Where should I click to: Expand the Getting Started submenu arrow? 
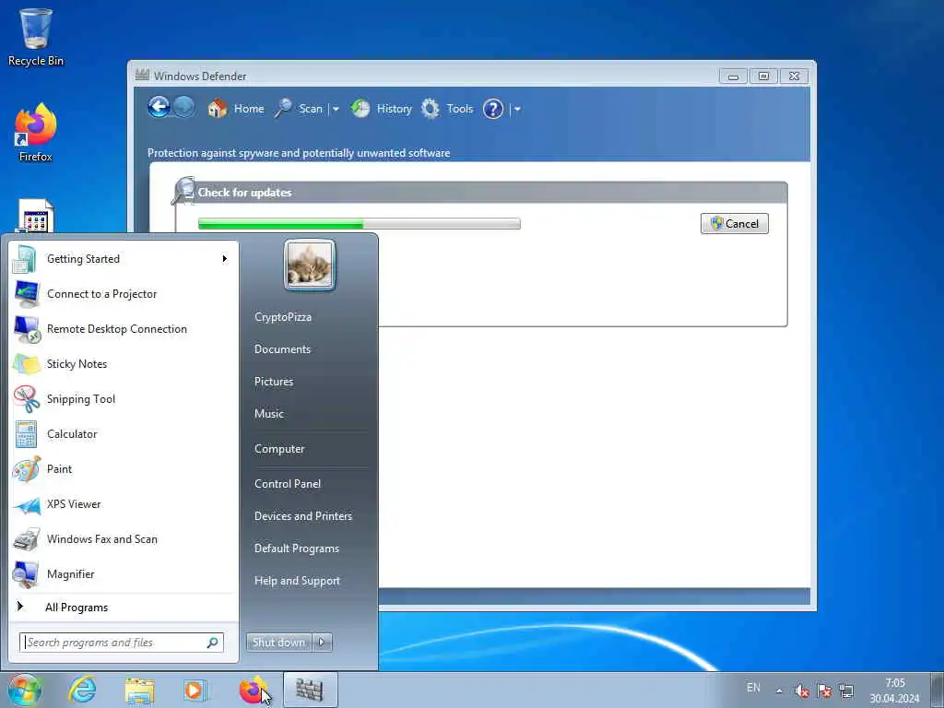225,259
